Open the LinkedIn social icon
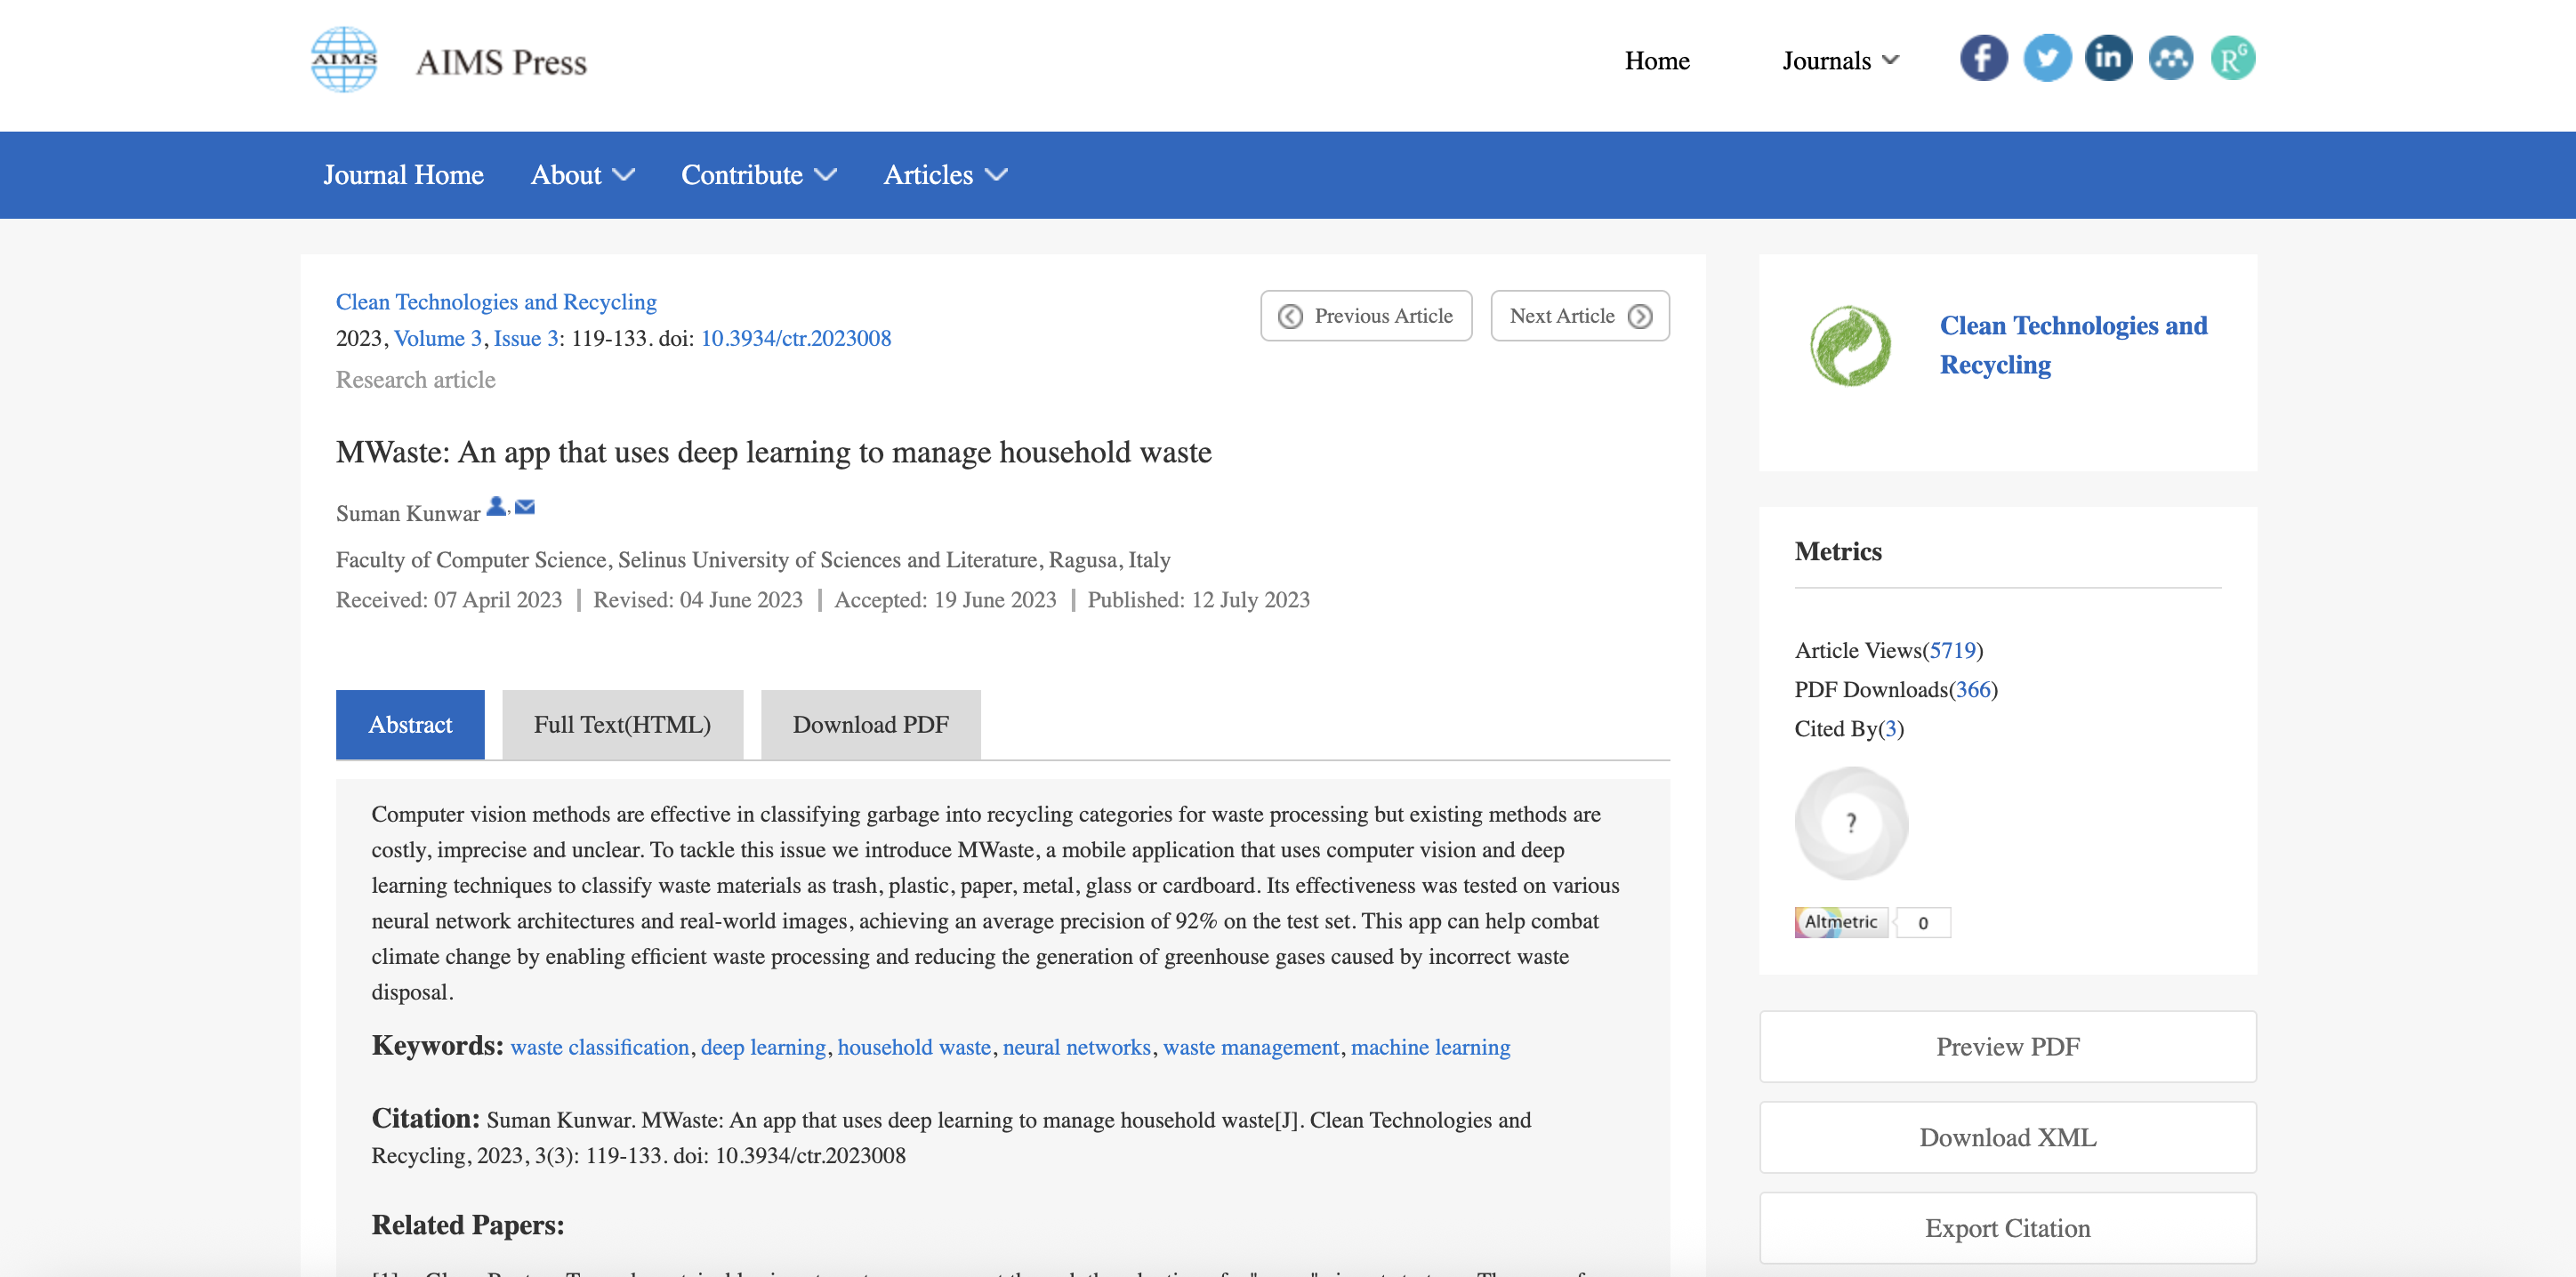 pyautogui.click(x=2108, y=59)
